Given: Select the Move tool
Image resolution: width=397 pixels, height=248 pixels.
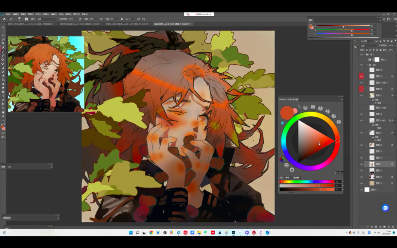Looking at the screenshot, I should pyautogui.click(x=3, y=27).
